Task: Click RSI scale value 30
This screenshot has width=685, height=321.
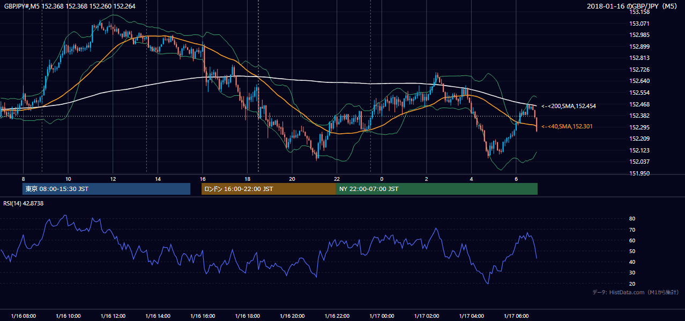Action: (x=632, y=273)
